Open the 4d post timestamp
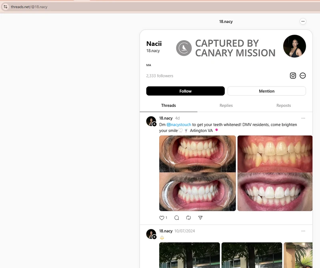The width and height of the screenshot is (320, 268). [x=177, y=118]
